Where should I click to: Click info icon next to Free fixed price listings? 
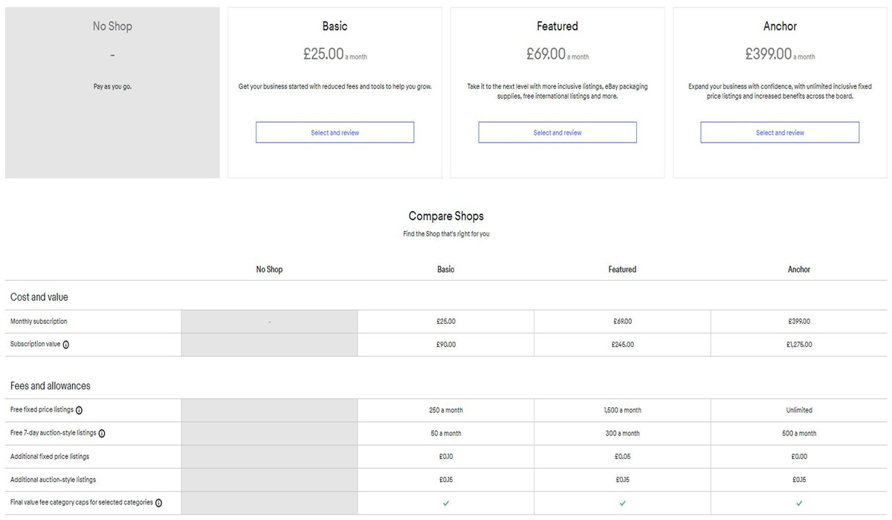coord(79,410)
